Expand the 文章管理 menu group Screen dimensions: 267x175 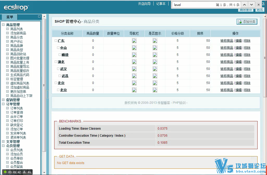3,141
